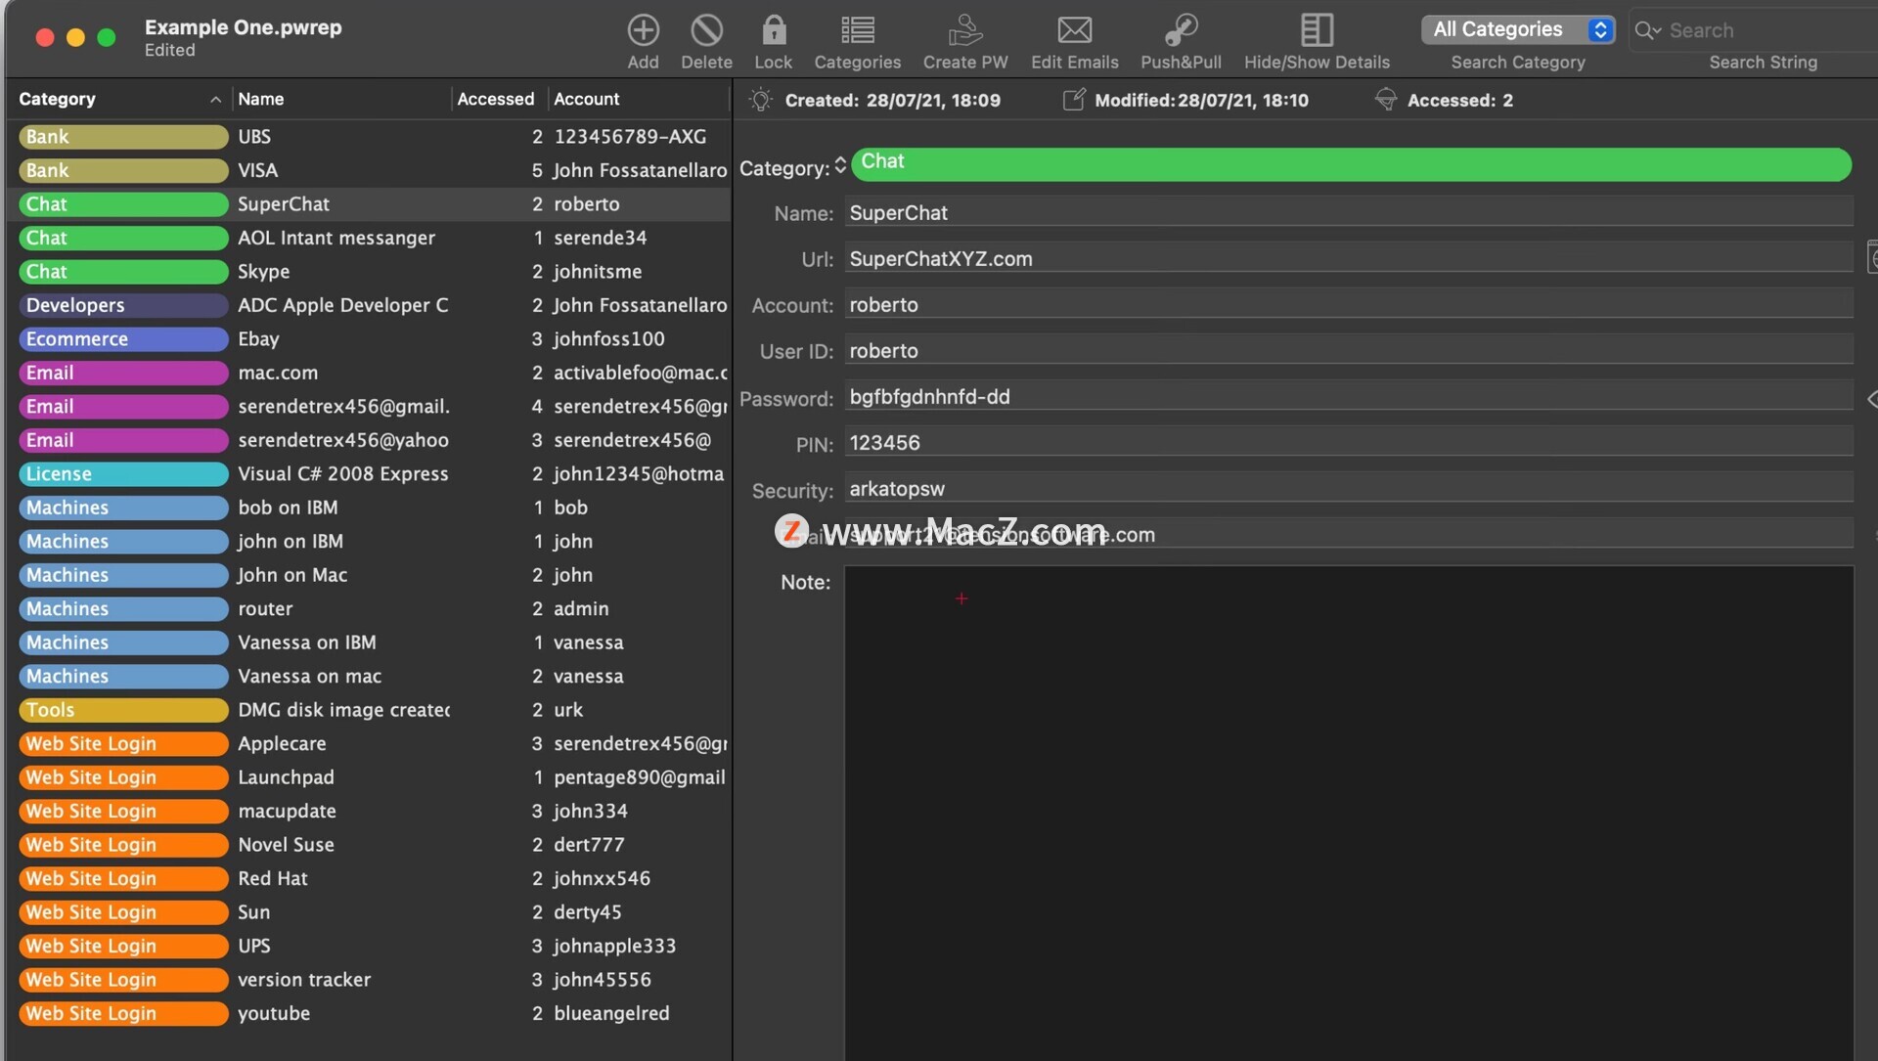Select AOL Intant messanger entry

tap(369, 238)
